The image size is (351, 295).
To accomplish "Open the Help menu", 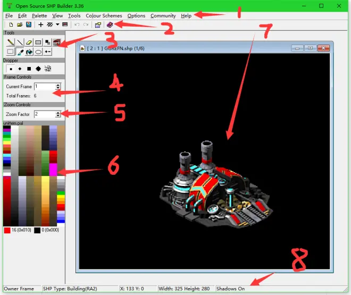I will pyautogui.click(x=186, y=16).
